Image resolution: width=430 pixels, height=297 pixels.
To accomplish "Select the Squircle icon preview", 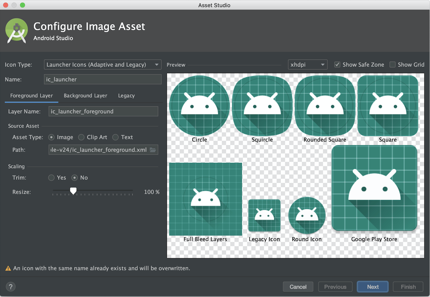I will (x=262, y=106).
